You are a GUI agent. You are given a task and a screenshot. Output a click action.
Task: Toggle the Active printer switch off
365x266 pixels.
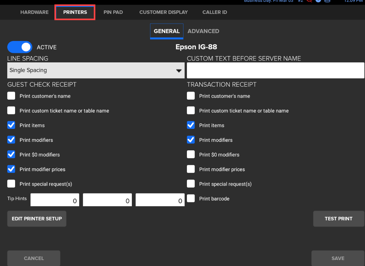coord(20,47)
